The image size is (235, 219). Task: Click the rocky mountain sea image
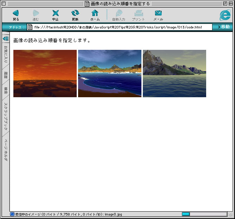coord(174,73)
